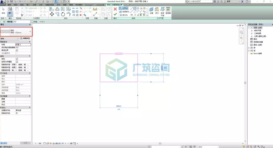
Task: Collapse the 尺寸标注 properties section
Action: [x=30, y=73]
